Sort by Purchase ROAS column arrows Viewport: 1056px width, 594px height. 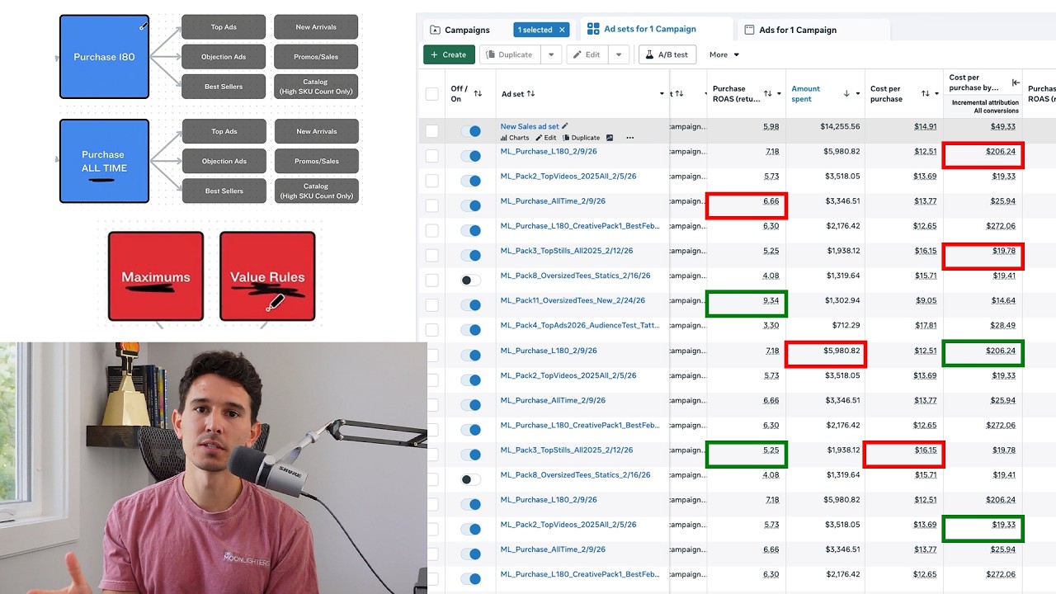768,93
